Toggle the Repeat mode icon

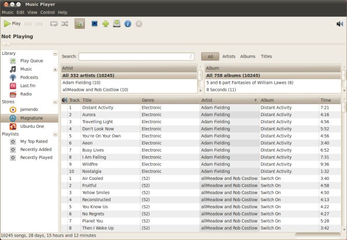tap(54, 24)
